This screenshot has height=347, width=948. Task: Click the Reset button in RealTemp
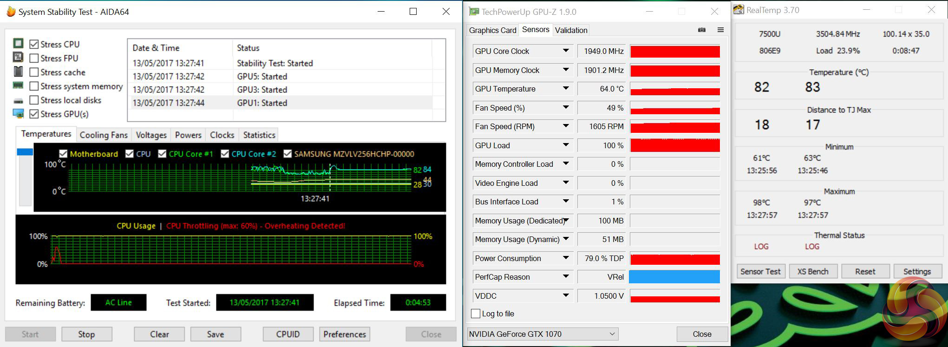(x=865, y=271)
